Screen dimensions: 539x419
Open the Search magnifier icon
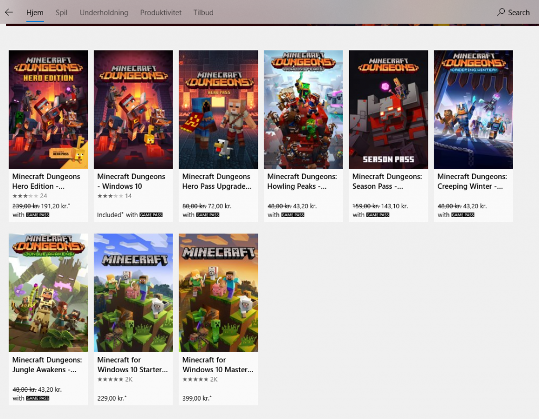[501, 13]
